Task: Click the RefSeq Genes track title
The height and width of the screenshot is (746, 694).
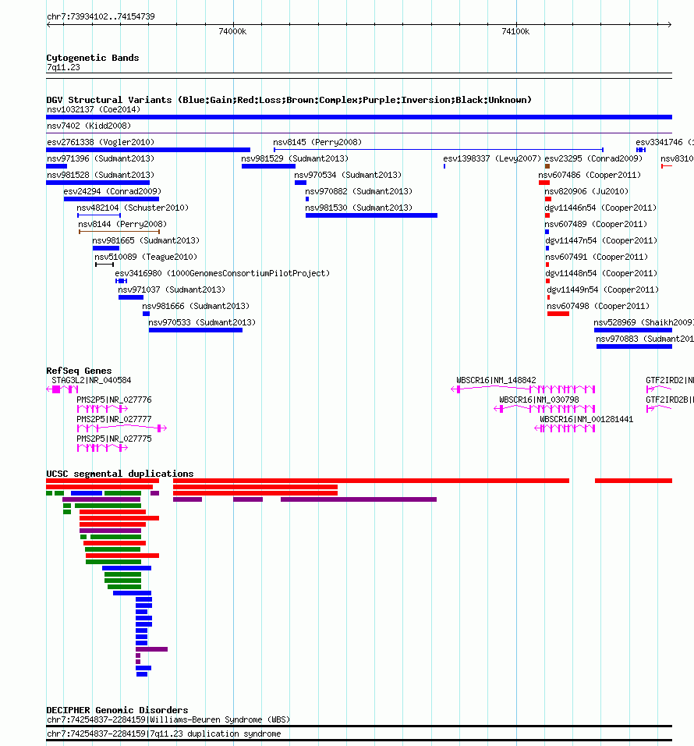Action: point(79,371)
